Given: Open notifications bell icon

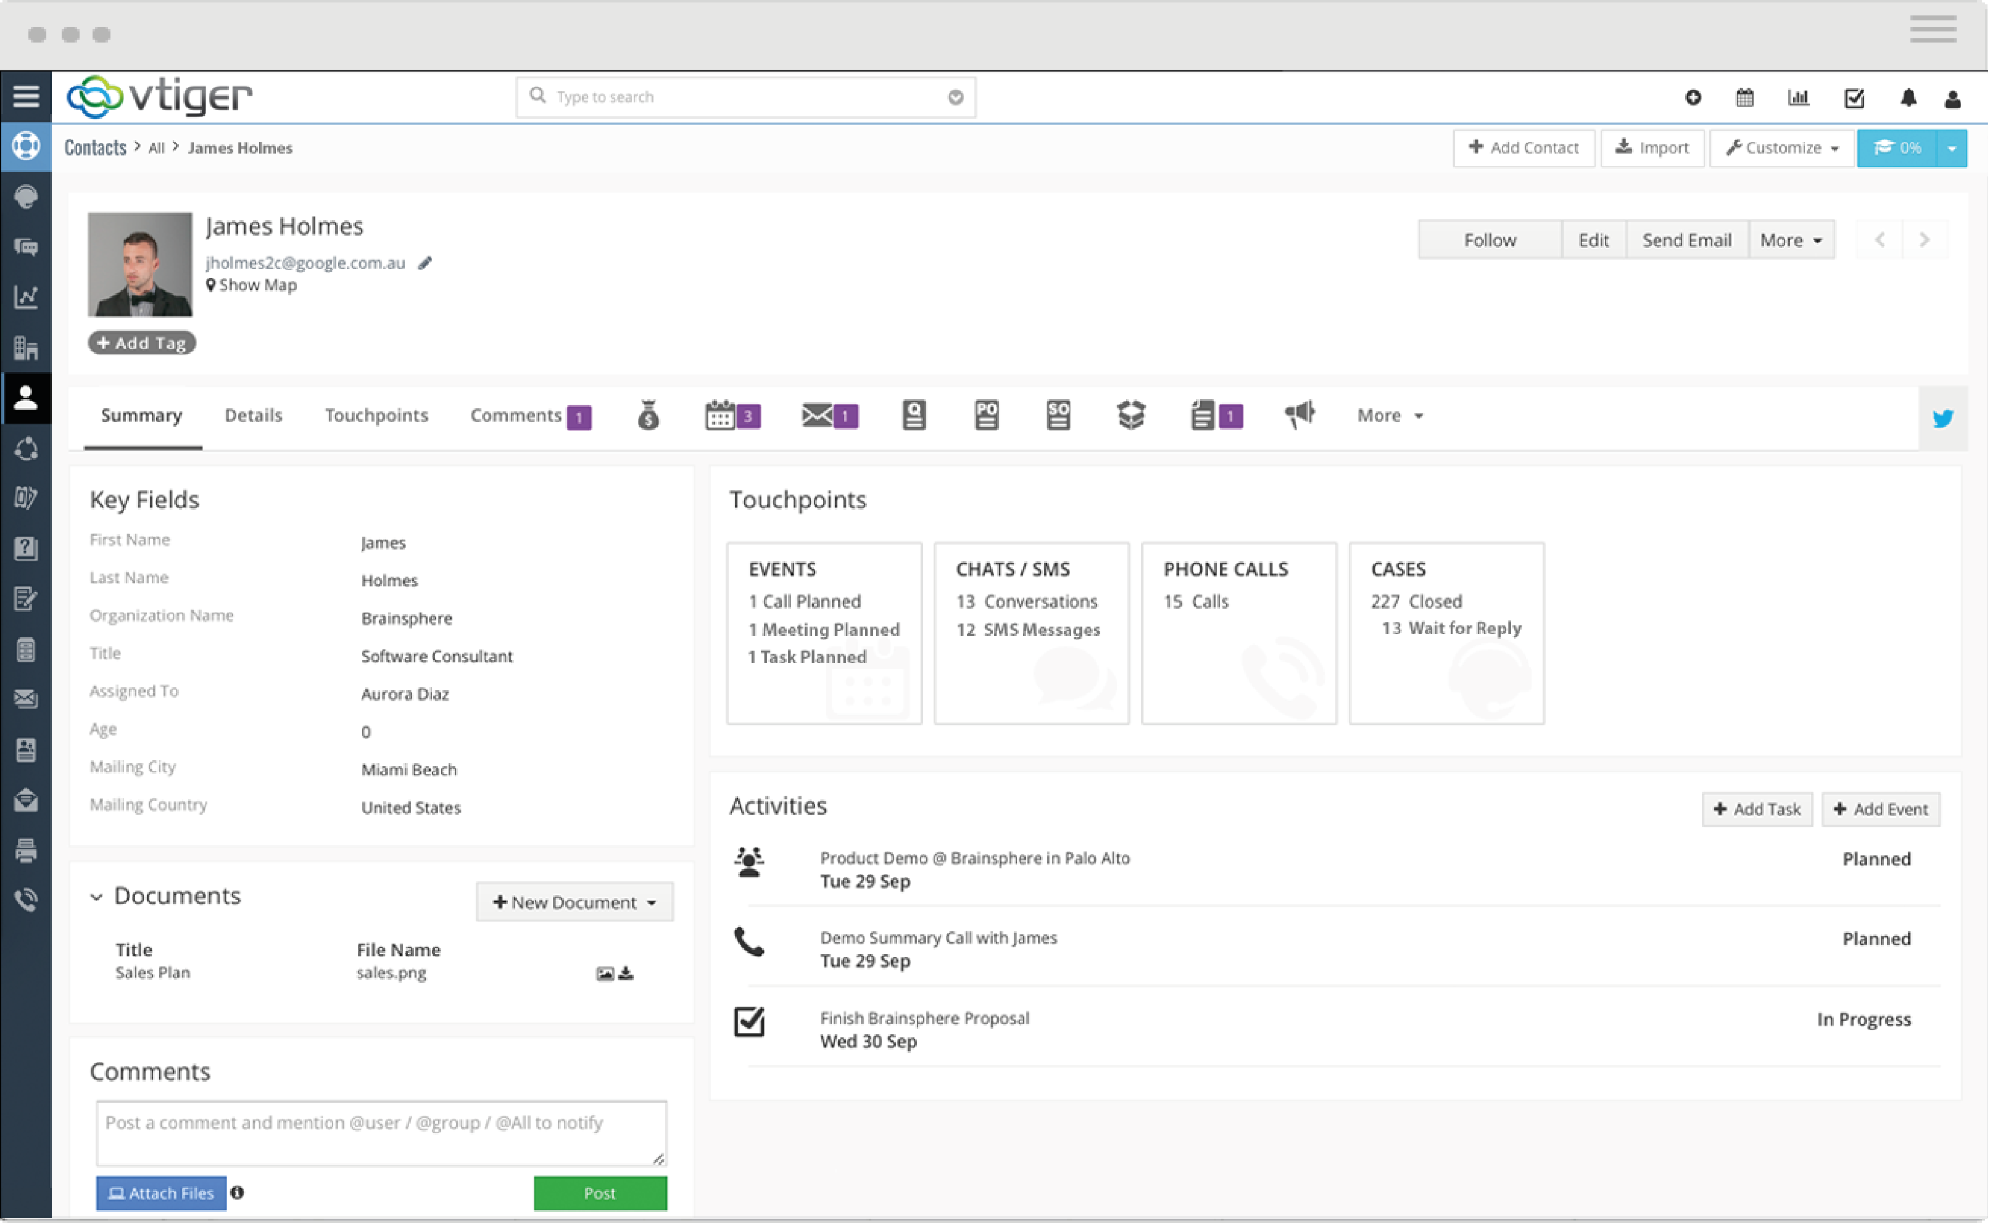Looking at the screenshot, I should click(x=1909, y=98).
